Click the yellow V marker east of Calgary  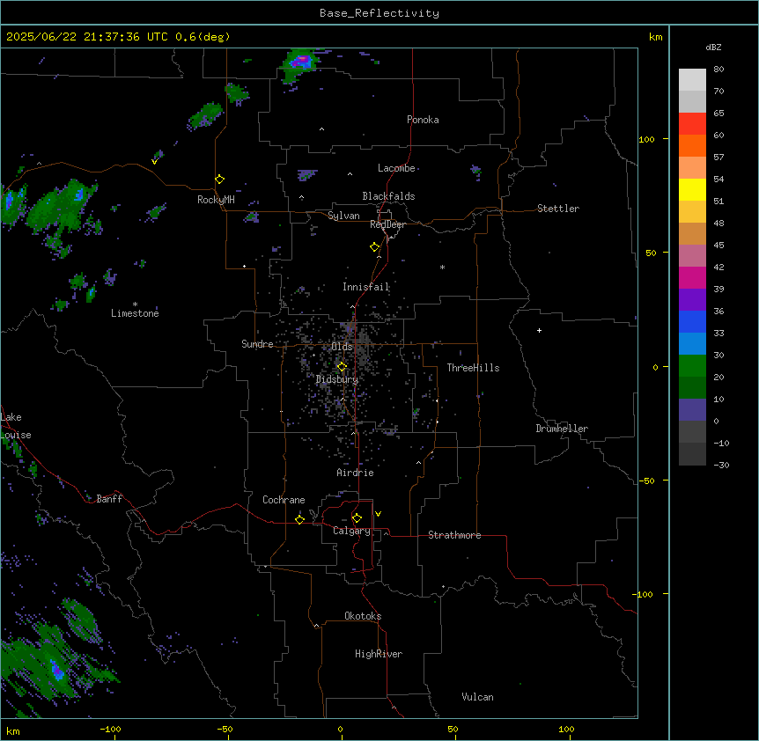tap(378, 514)
